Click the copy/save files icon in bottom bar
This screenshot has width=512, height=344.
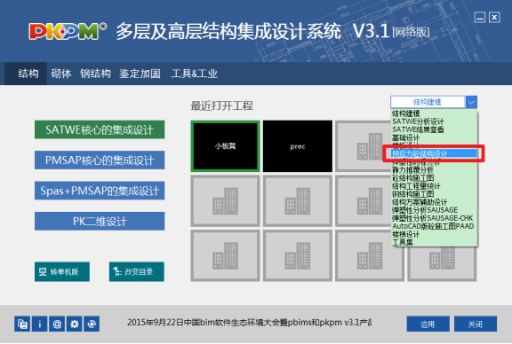click(22, 324)
